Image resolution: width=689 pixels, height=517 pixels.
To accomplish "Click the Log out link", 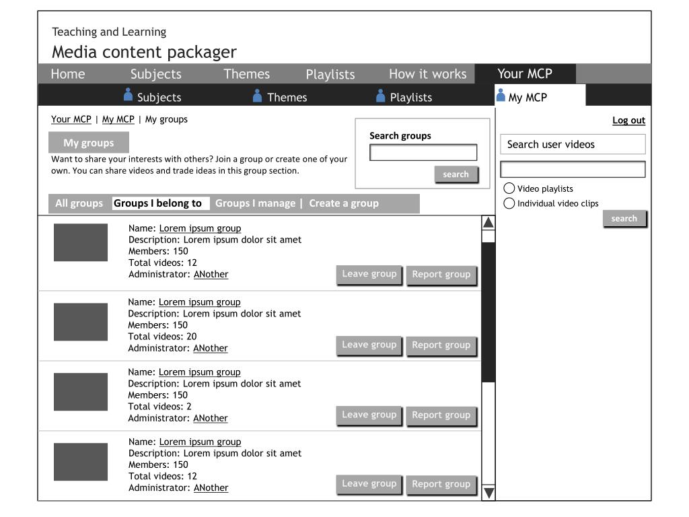I will coord(629,120).
